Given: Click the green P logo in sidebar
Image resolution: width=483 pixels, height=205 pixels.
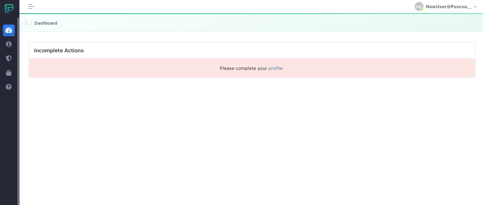Looking at the screenshot, I should pyautogui.click(x=9, y=8).
